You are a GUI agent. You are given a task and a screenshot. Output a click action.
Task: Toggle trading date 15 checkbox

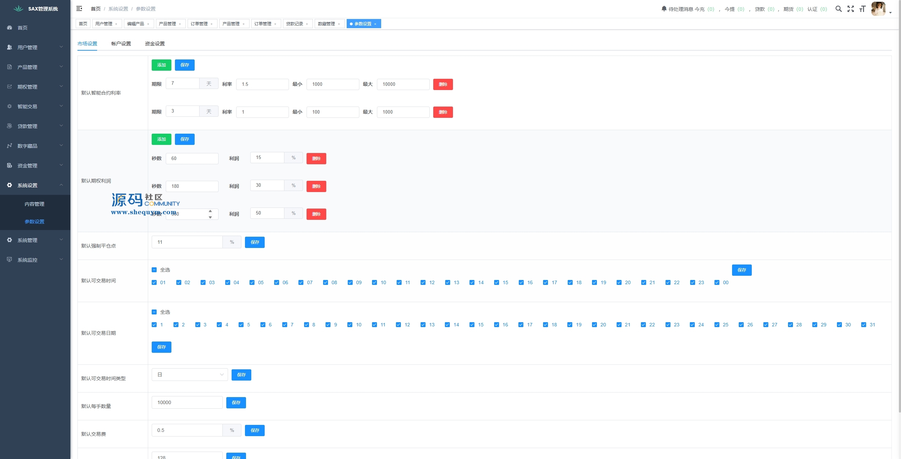pyautogui.click(x=472, y=325)
